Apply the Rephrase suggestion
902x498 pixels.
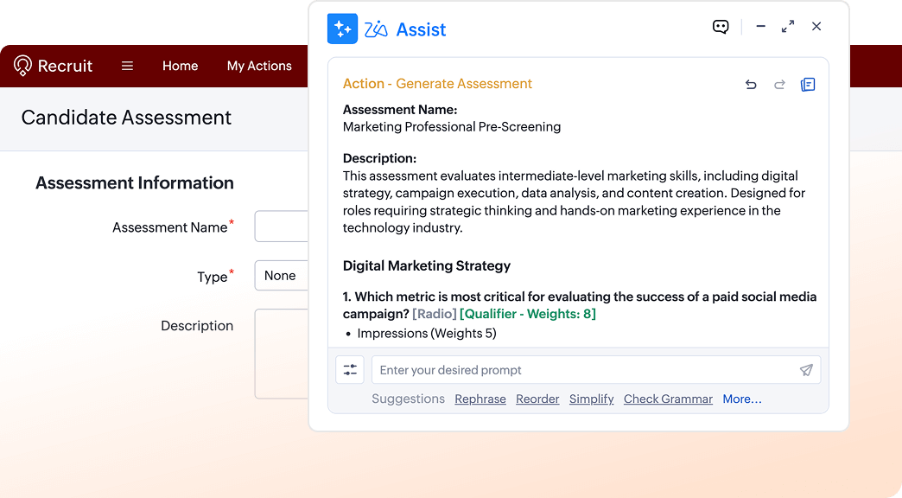480,399
